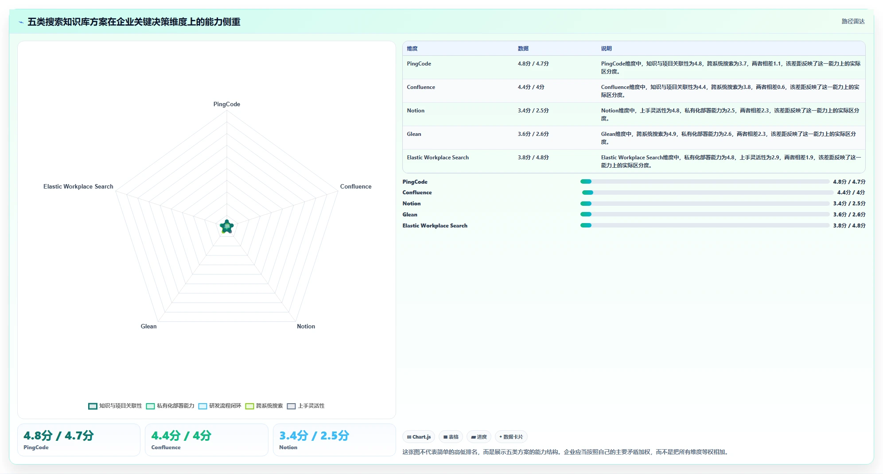Toggle the 研发流程闭环 legend series
Viewport: 883px width, 474px height.
coord(220,406)
